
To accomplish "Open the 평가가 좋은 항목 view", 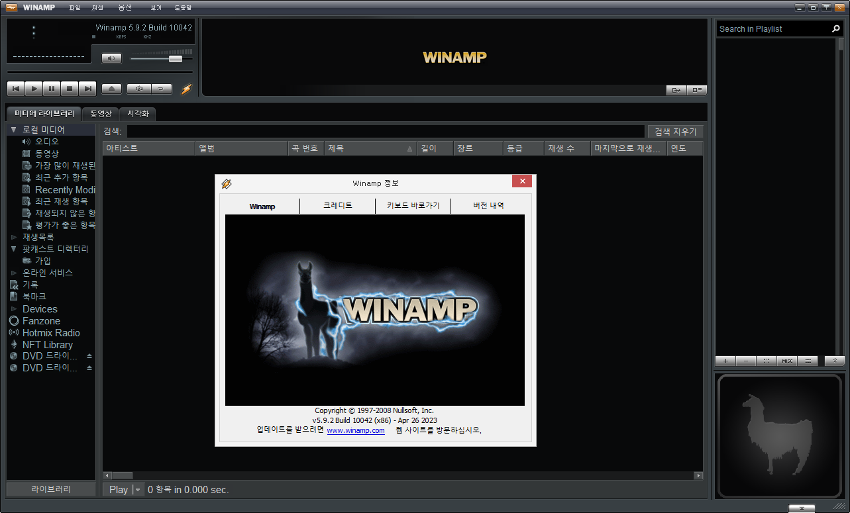I will click(x=58, y=225).
